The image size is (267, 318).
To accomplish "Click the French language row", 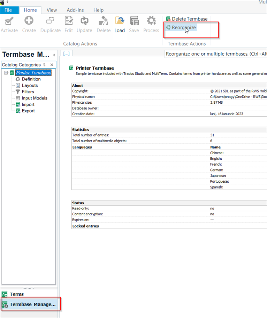I will pos(169,164).
